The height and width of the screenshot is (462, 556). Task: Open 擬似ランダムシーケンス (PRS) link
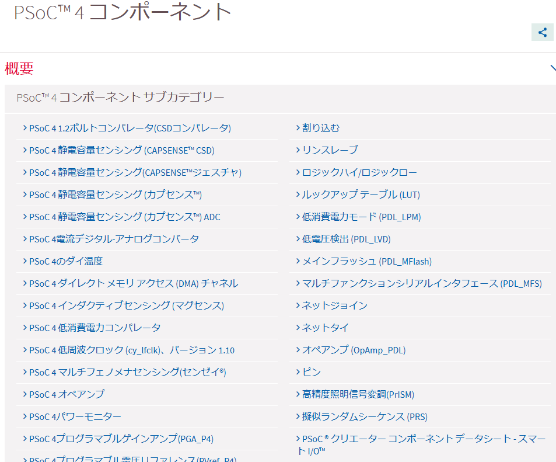coord(365,416)
